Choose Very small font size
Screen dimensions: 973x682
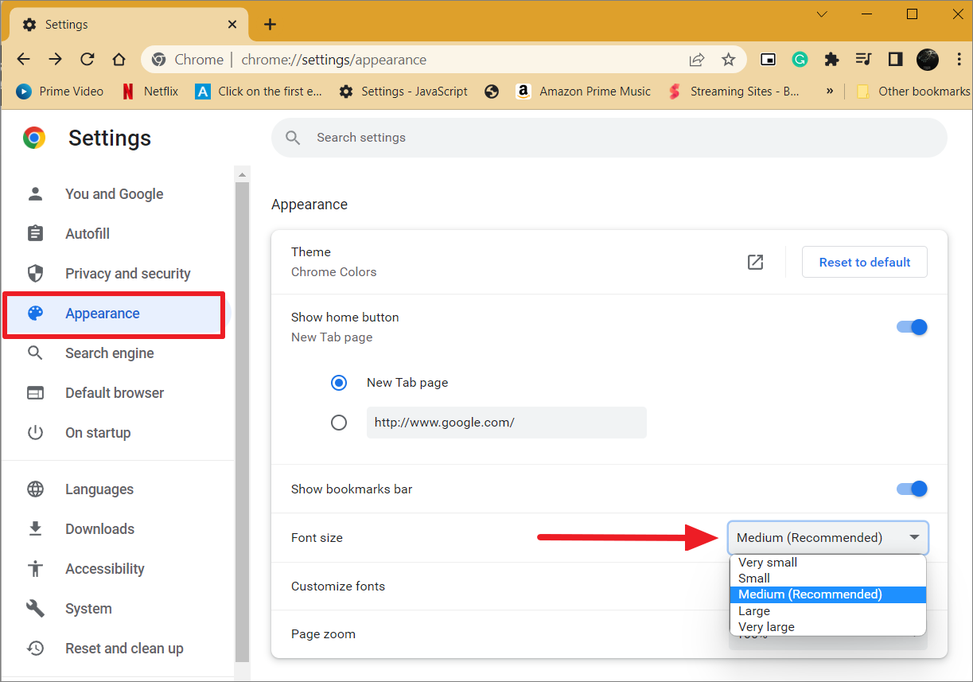click(828, 563)
